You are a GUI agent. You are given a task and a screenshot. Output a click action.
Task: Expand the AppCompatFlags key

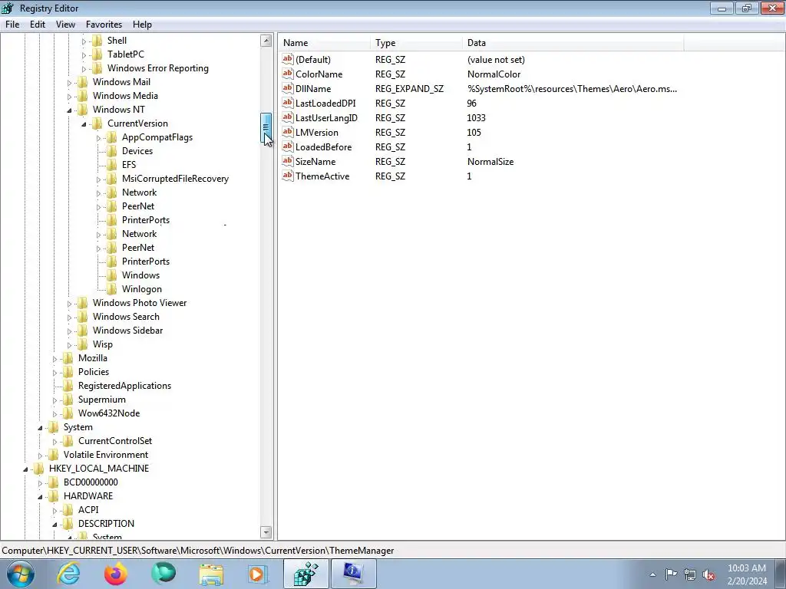[98, 138]
